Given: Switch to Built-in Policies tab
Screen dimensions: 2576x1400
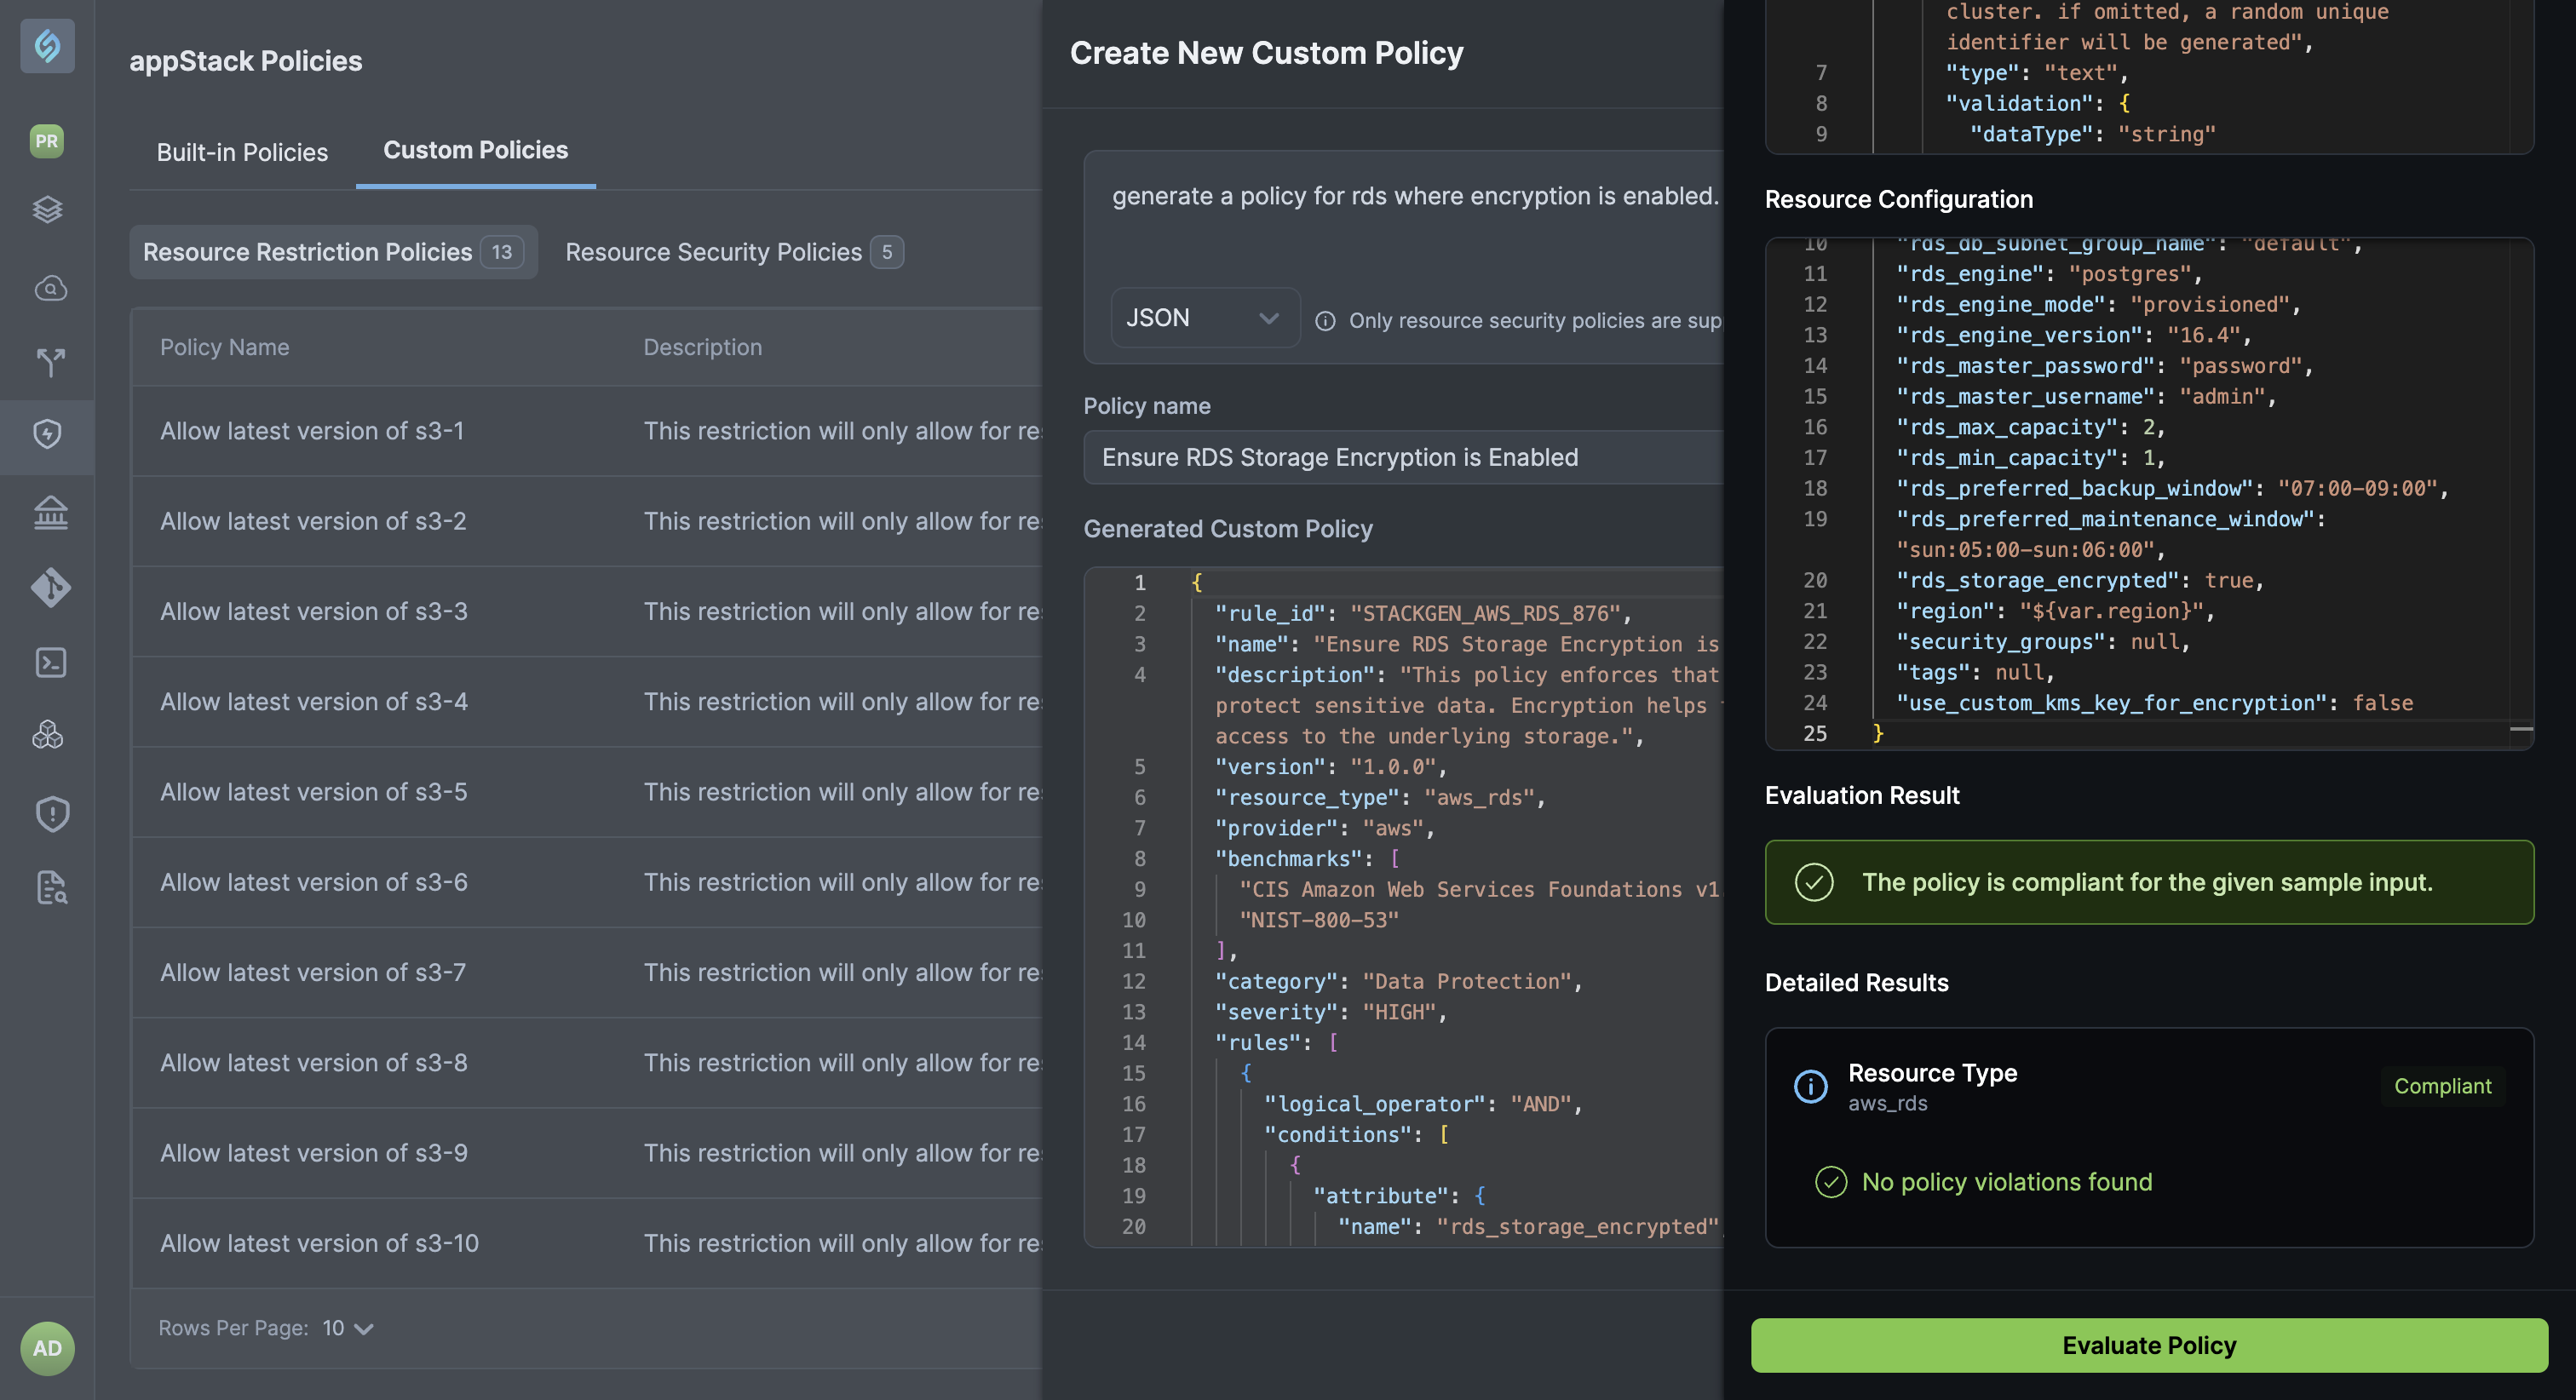Looking at the screenshot, I should (x=242, y=152).
